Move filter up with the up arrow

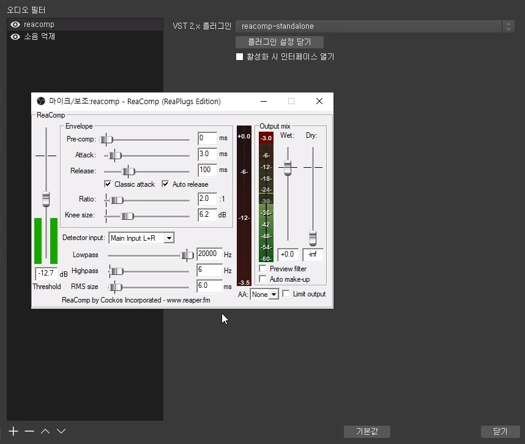pyautogui.click(x=45, y=431)
